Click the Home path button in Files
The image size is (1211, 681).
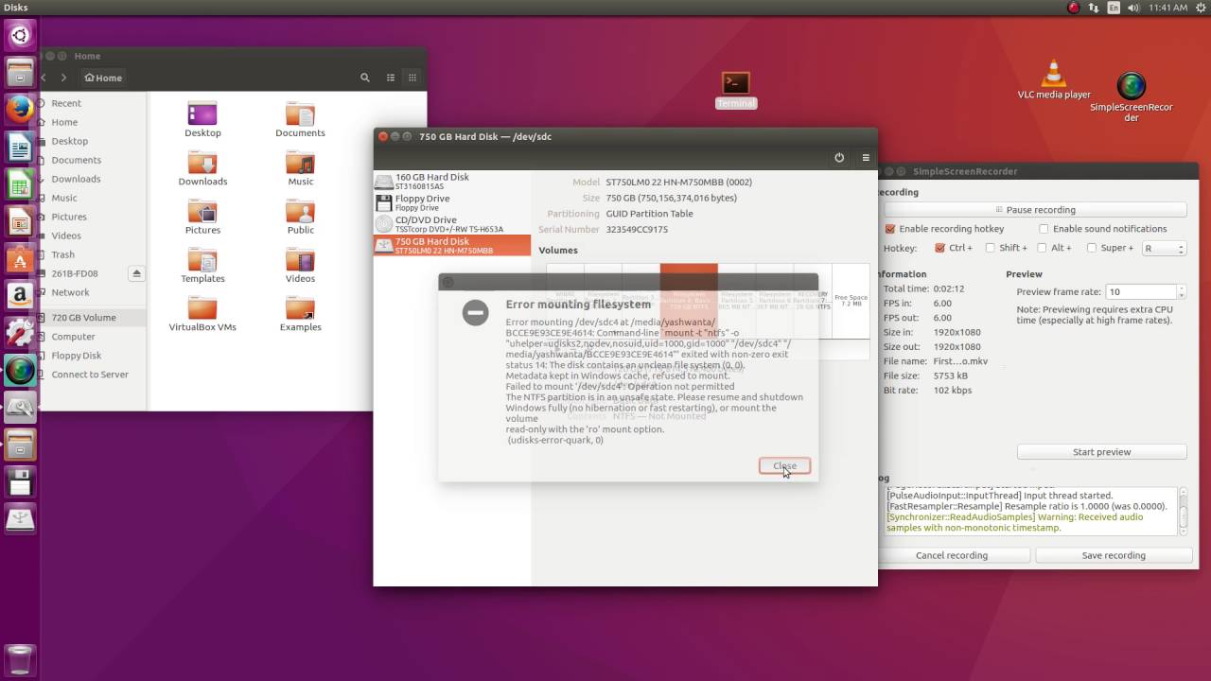[x=103, y=78]
